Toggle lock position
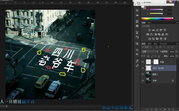Viewport: 179px width, 111px height. [x=155, y=56]
